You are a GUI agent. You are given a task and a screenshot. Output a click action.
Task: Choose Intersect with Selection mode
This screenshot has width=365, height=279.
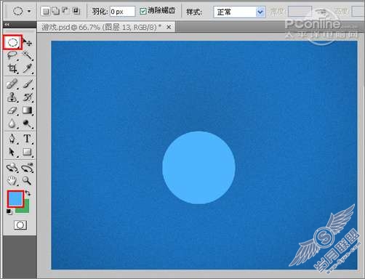click(x=76, y=11)
